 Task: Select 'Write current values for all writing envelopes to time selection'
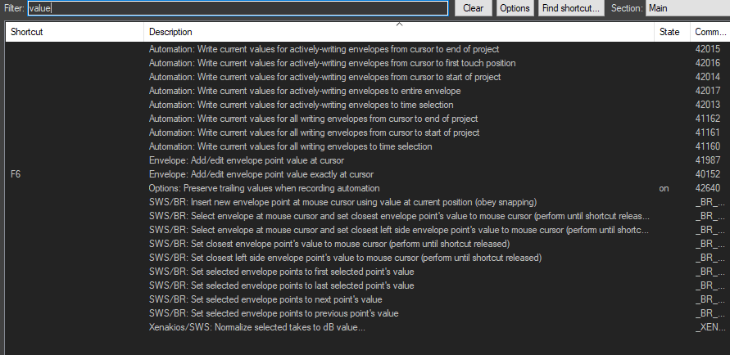tap(302, 146)
